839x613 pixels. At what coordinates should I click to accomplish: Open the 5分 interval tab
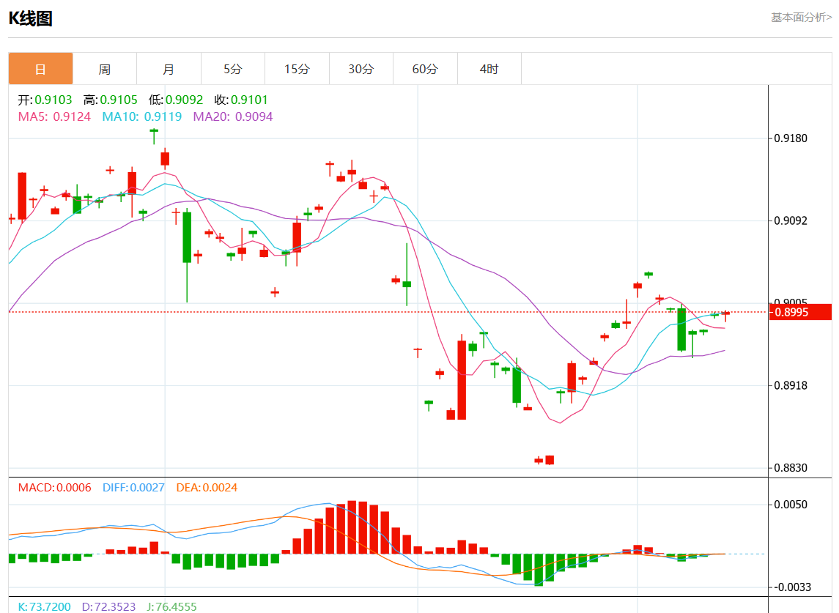click(233, 68)
